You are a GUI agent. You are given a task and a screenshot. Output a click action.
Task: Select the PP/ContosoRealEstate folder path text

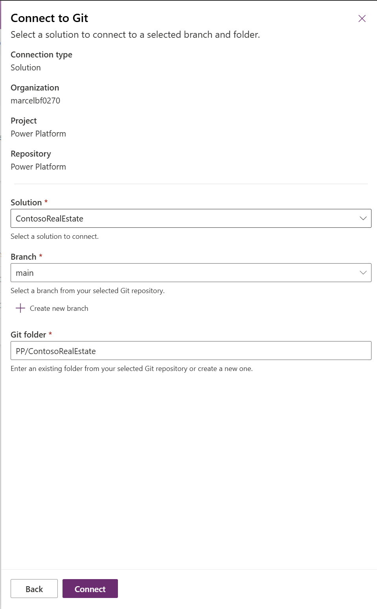point(55,351)
